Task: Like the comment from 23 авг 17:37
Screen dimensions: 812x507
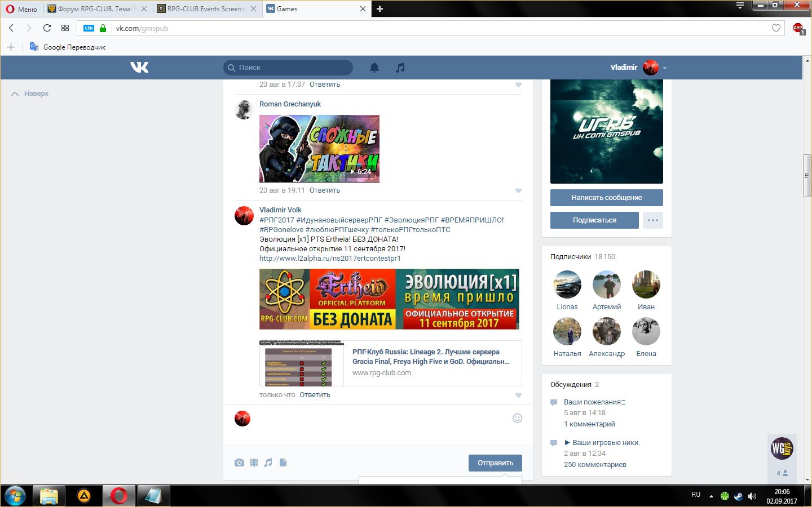Action: coord(518,85)
